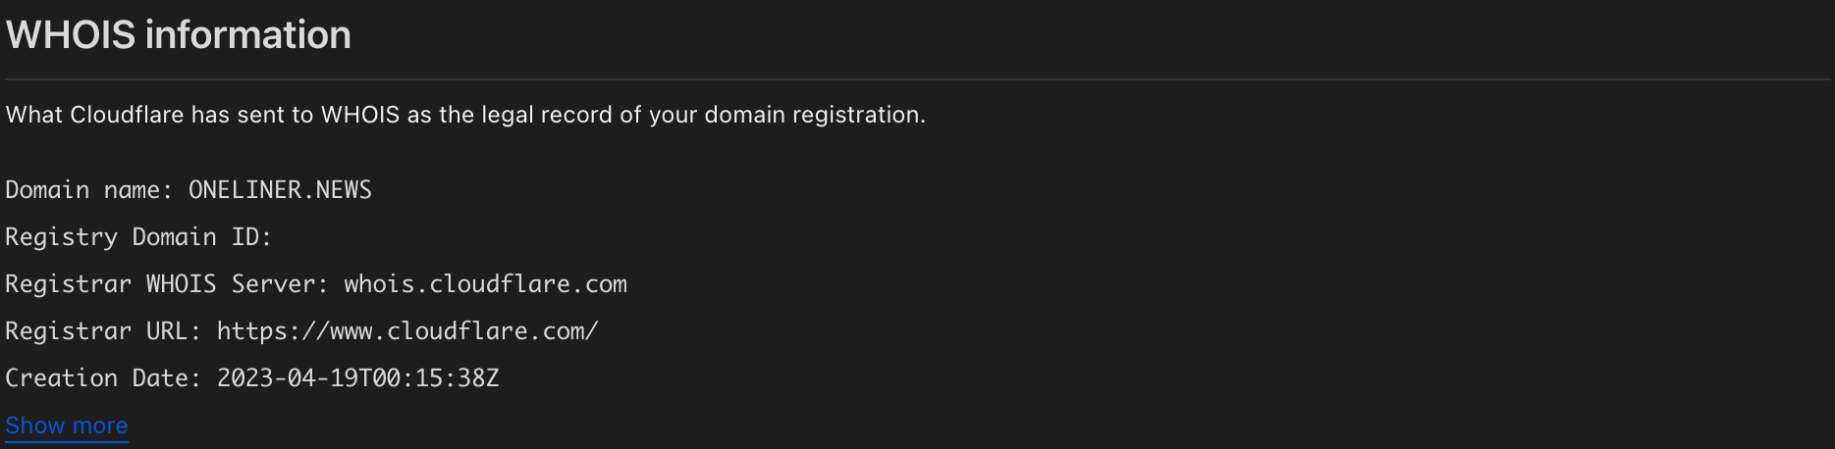The image size is (1835, 449).
Task: Select the Registry Domain ID line
Action: tap(138, 236)
